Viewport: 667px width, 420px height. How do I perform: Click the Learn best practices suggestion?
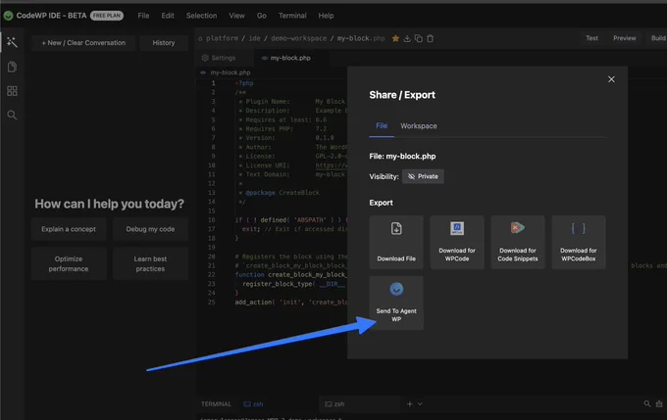click(x=150, y=263)
